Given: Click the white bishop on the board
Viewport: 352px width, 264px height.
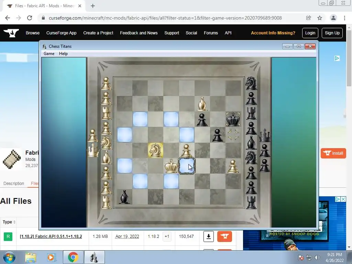Looking at the screenshot, I should [x=202, y=104].
